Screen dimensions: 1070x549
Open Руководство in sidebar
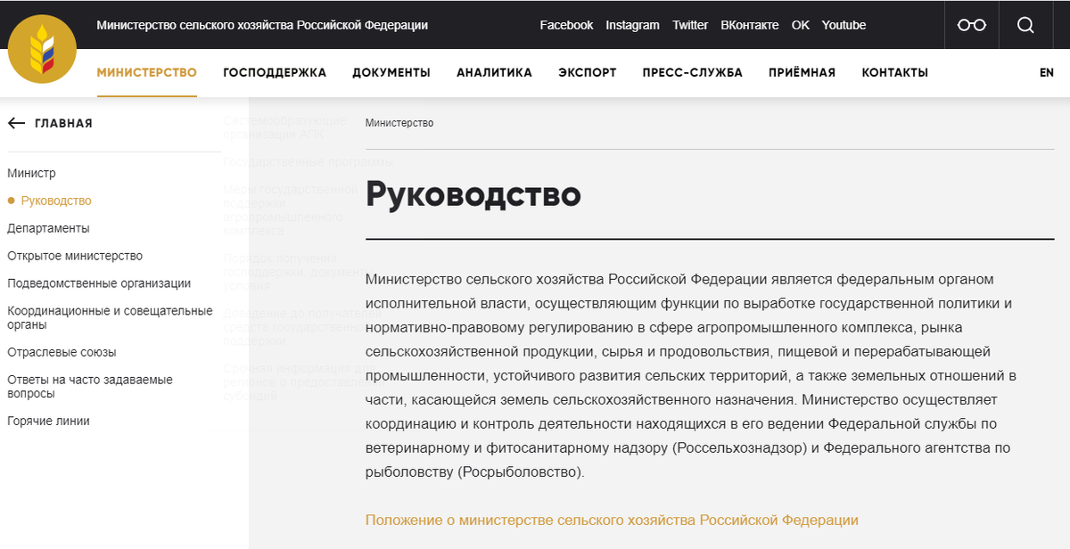coord(56,201)
